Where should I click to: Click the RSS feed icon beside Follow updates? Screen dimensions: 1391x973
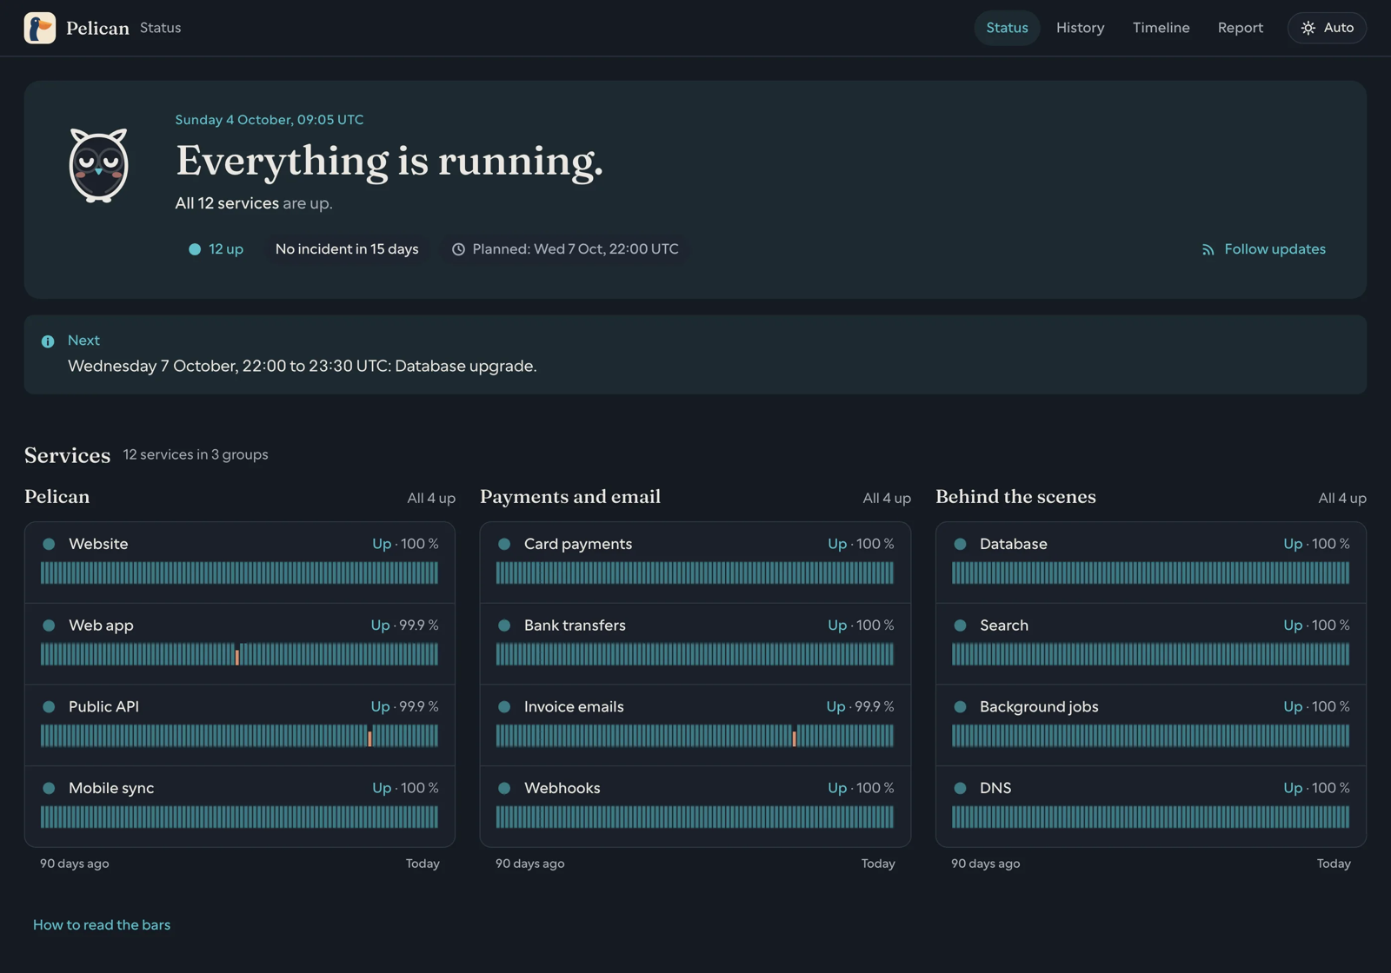(x=1208, y=249)
